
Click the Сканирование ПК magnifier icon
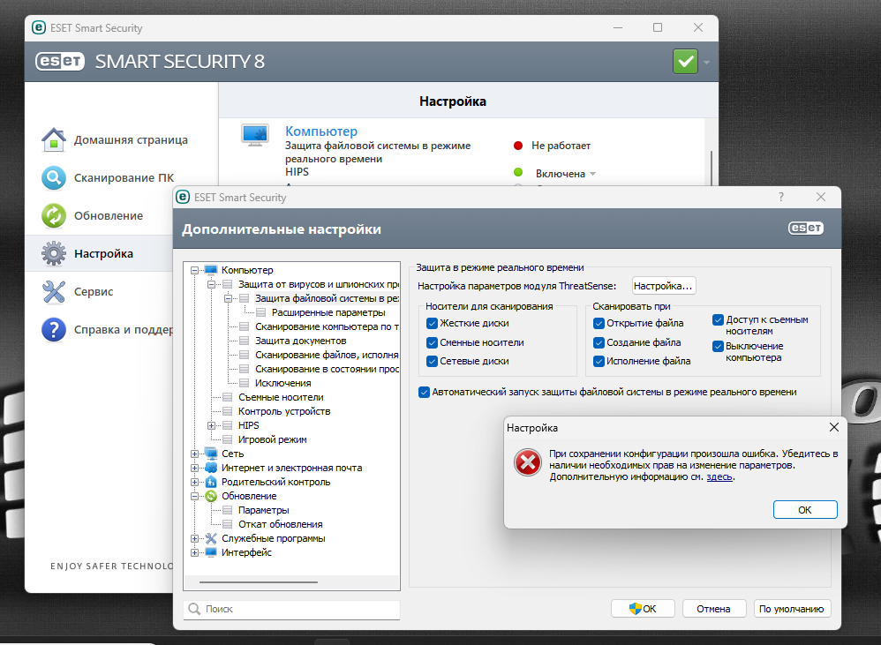[x=54, y=178]
